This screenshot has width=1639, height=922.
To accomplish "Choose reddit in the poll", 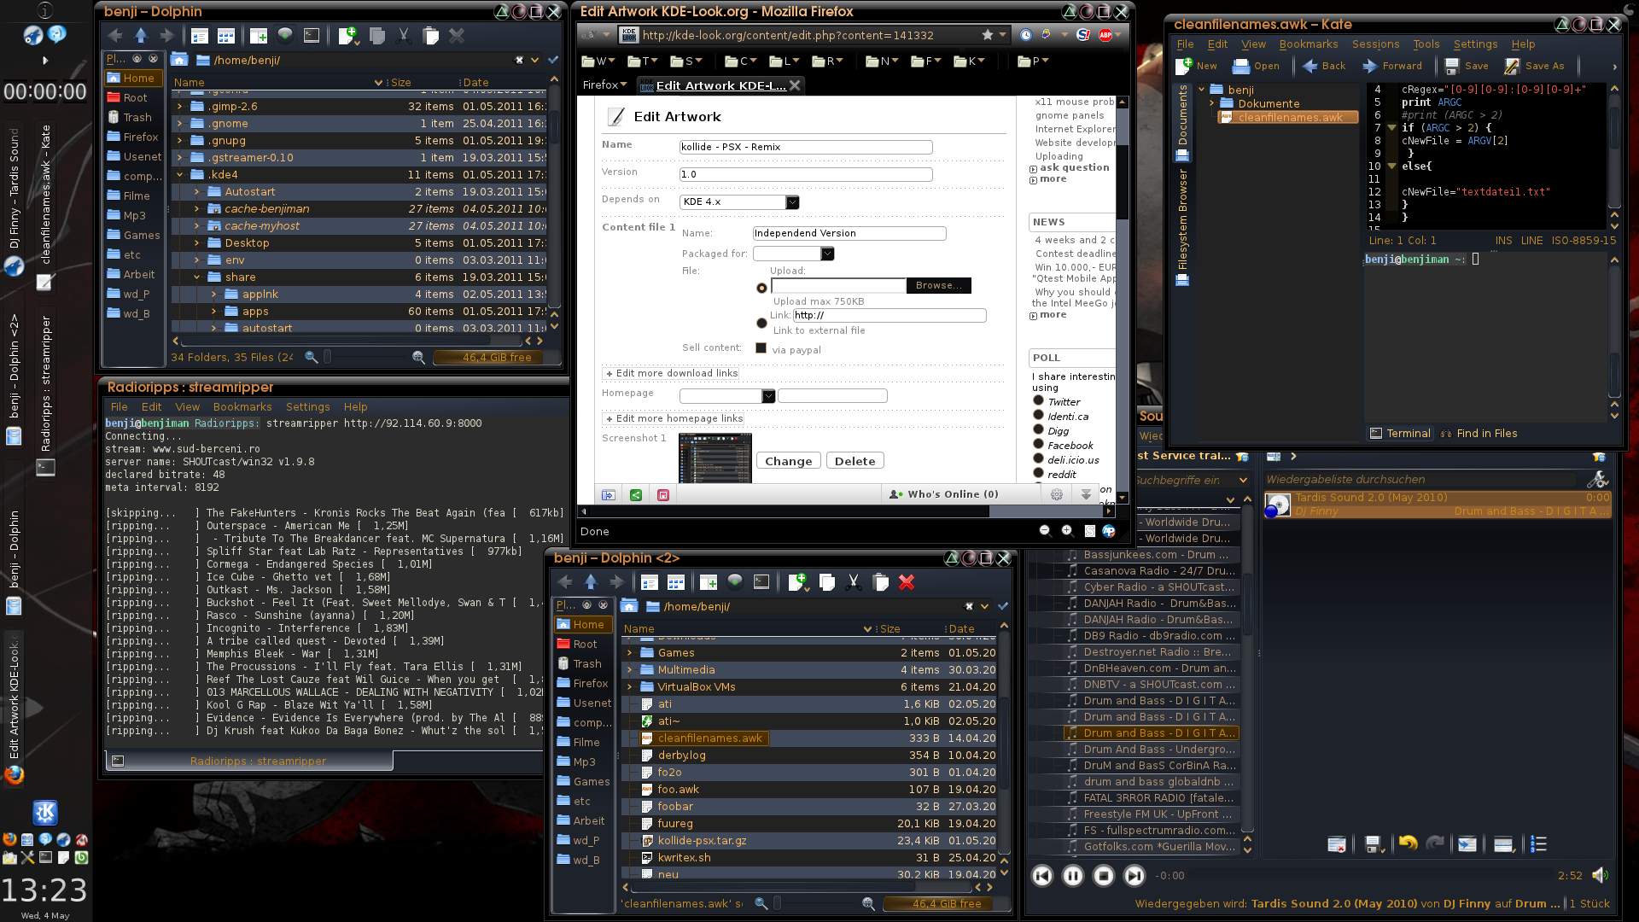I will [1038, 473].
